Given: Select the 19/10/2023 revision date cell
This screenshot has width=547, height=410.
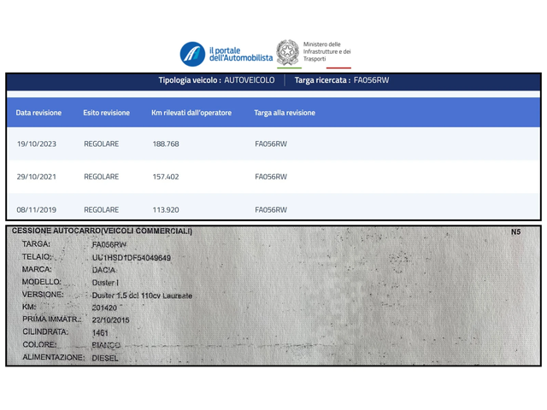Looking at the screenshot, I should click(x=38, y=144).
